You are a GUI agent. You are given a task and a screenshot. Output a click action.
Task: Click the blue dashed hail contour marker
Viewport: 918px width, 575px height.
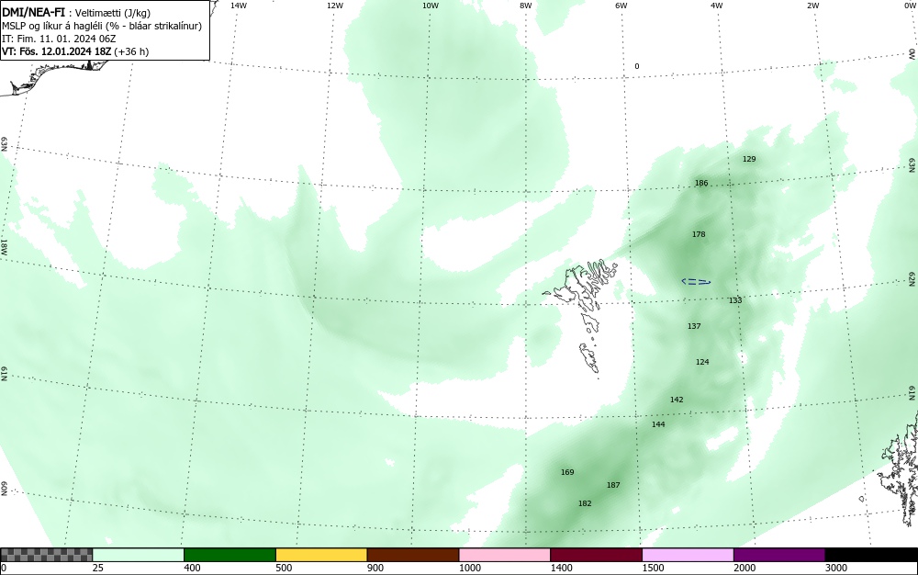point(696,282)
